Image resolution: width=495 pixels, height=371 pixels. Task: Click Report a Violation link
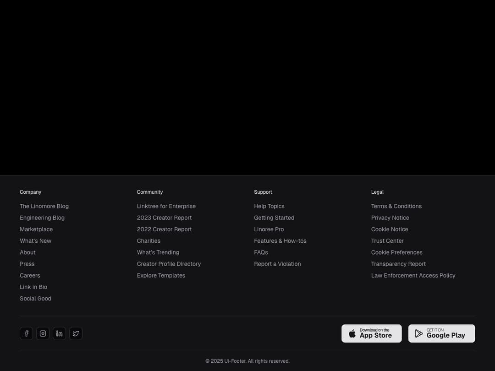(277, 264)
